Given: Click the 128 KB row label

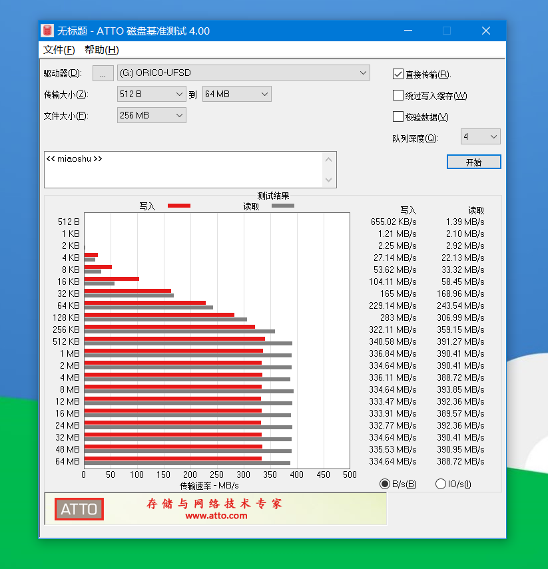Looking at the screenshot, I should [x=66, y=317].
